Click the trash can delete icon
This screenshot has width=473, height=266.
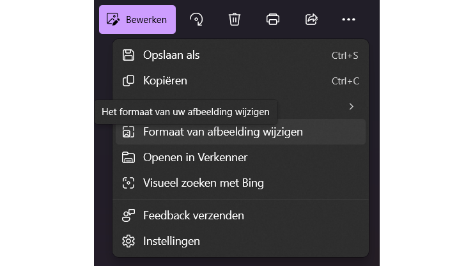pos(235,19)
